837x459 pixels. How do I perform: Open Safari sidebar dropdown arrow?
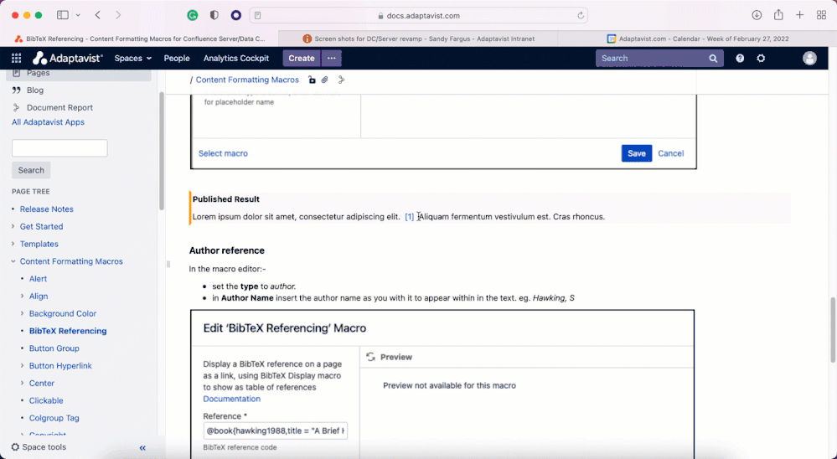pos(78,15)
